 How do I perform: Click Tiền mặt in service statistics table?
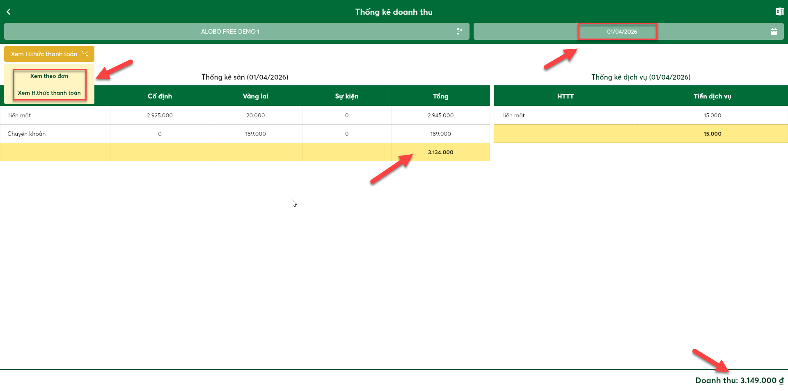tap(513, 115)
